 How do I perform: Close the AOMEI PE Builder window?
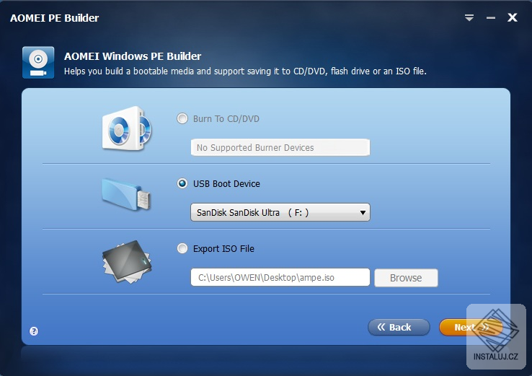coord(513,17)
